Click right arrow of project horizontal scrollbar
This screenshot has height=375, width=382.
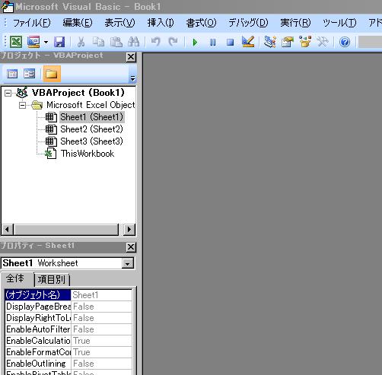(x=129, y=230)
